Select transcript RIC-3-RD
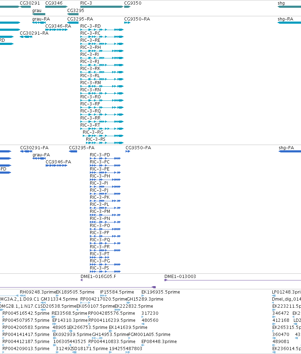301x354 pixels. [x=102, y=30]
